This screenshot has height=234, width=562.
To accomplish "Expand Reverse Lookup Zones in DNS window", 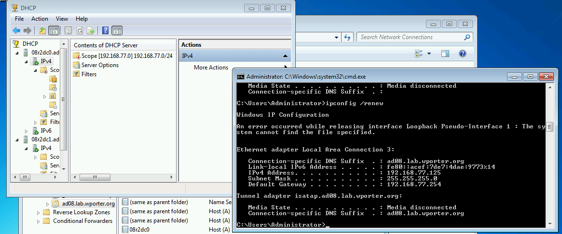I will 39,212.
